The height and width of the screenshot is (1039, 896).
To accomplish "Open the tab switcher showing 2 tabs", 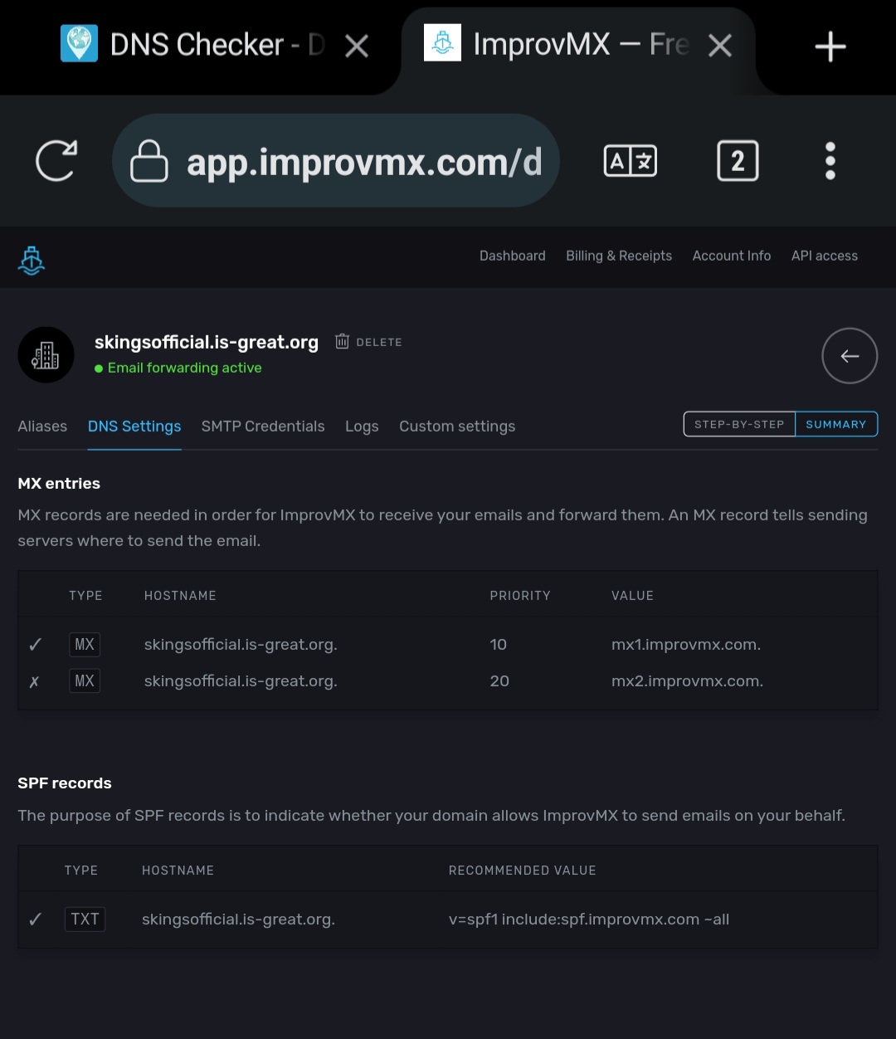I will (x=738, y=161).
